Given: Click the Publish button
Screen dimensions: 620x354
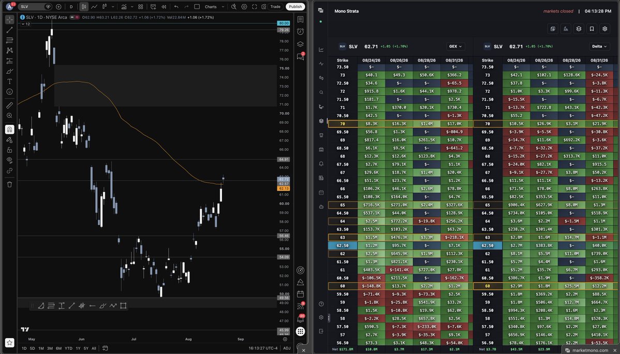Looking at the screenshot, I should [x=295, y=7].
